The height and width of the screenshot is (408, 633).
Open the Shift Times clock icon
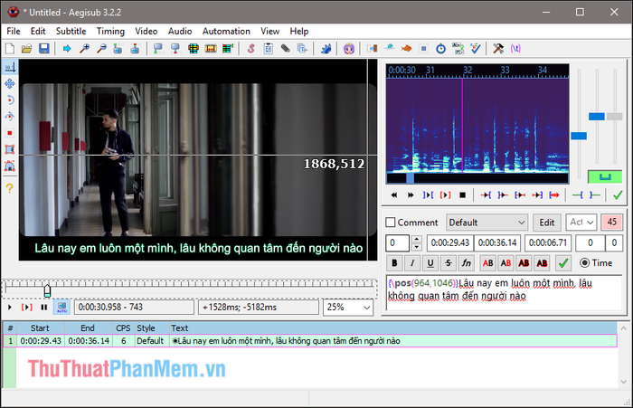[441, 49]
